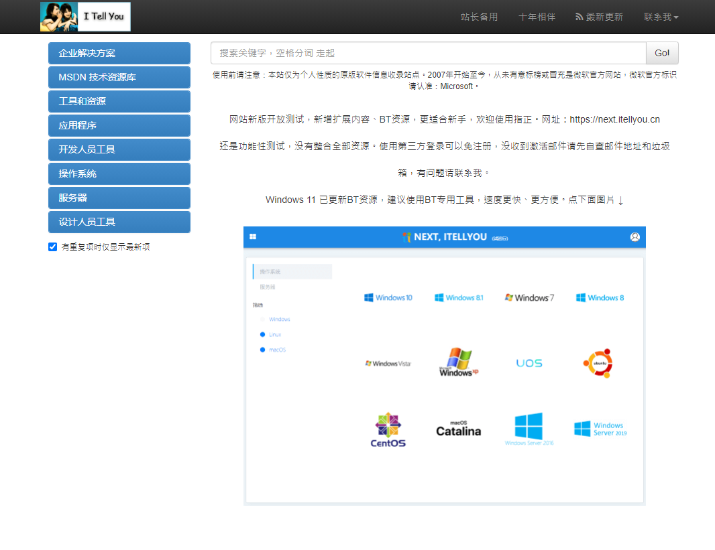Viewport: 715px width, 550px height.
Task: Expand the MSDN 技术资源库 category
Action: [119, 78]
